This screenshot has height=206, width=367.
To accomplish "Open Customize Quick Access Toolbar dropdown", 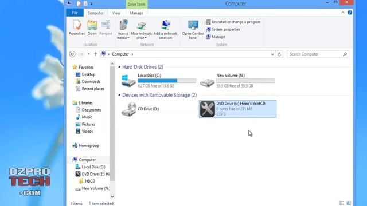I will click(92, 4).
